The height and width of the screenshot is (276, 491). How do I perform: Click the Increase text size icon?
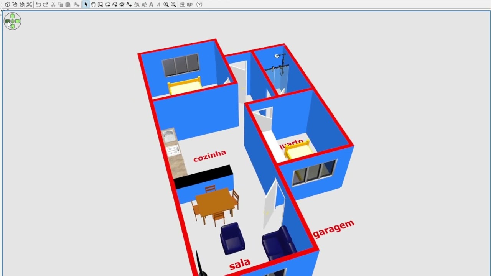137,5
